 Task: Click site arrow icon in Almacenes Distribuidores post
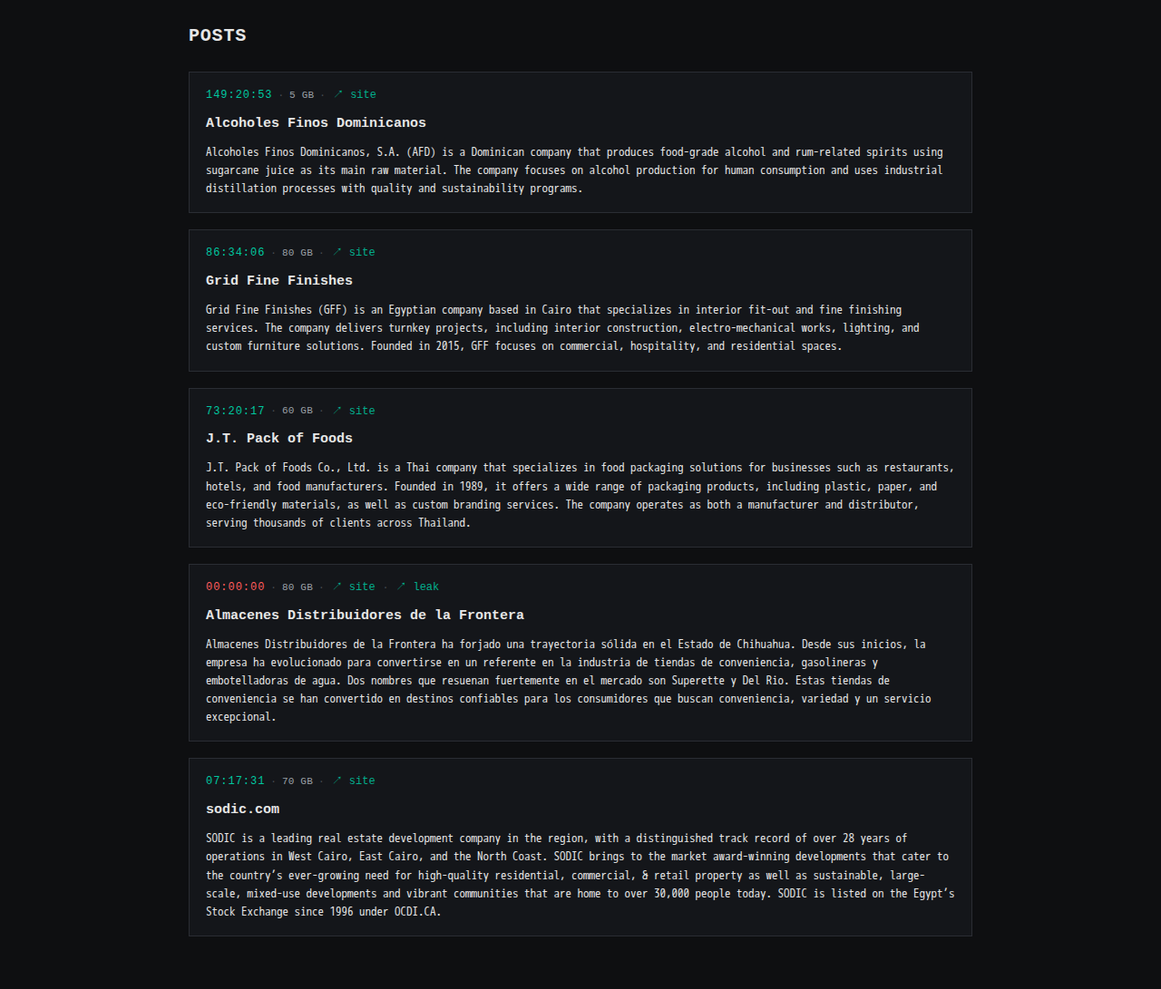tap(337, 587)
